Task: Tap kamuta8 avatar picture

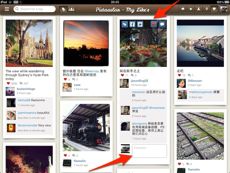Action: tap(11, 102)
